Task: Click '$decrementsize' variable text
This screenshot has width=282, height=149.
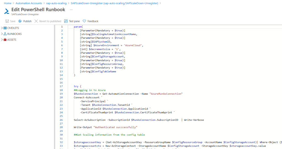Action: [x=99, y=49]
